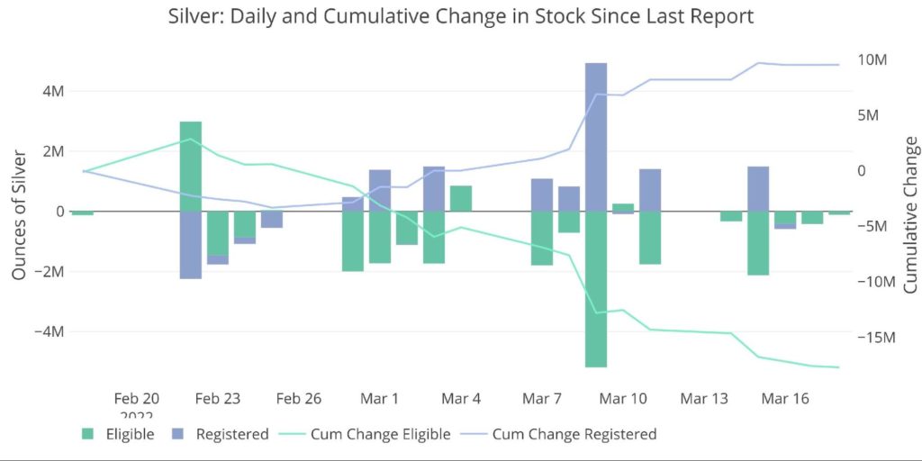This screenshot has width=922, height=461.
Task: Click the largest negative green Eligible bar
Action: tap(596, 288)
